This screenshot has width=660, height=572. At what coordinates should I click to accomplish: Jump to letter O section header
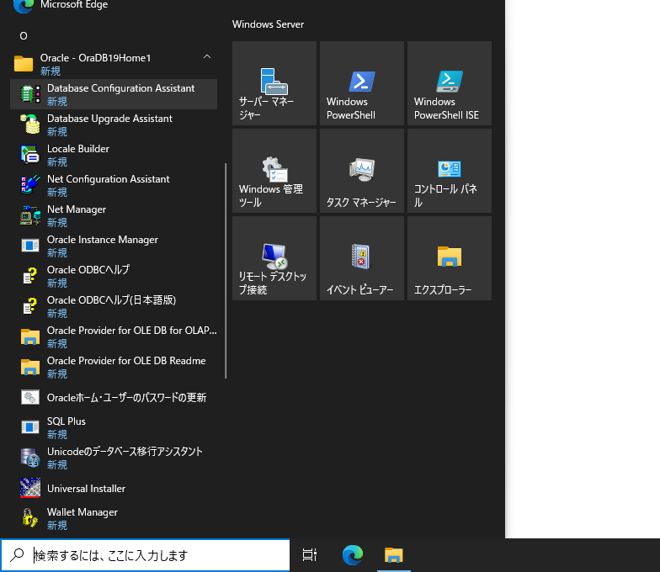(24, 36)
